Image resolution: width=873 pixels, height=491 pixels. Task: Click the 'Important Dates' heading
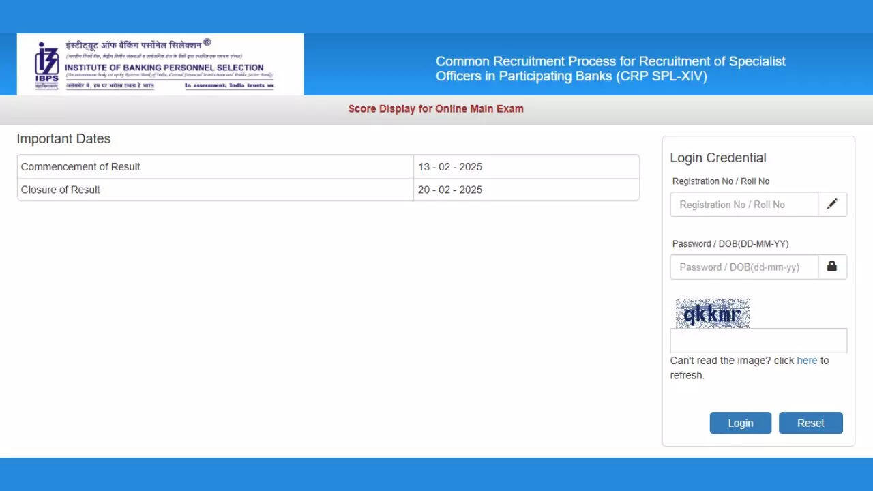click(x=63, y=139)
